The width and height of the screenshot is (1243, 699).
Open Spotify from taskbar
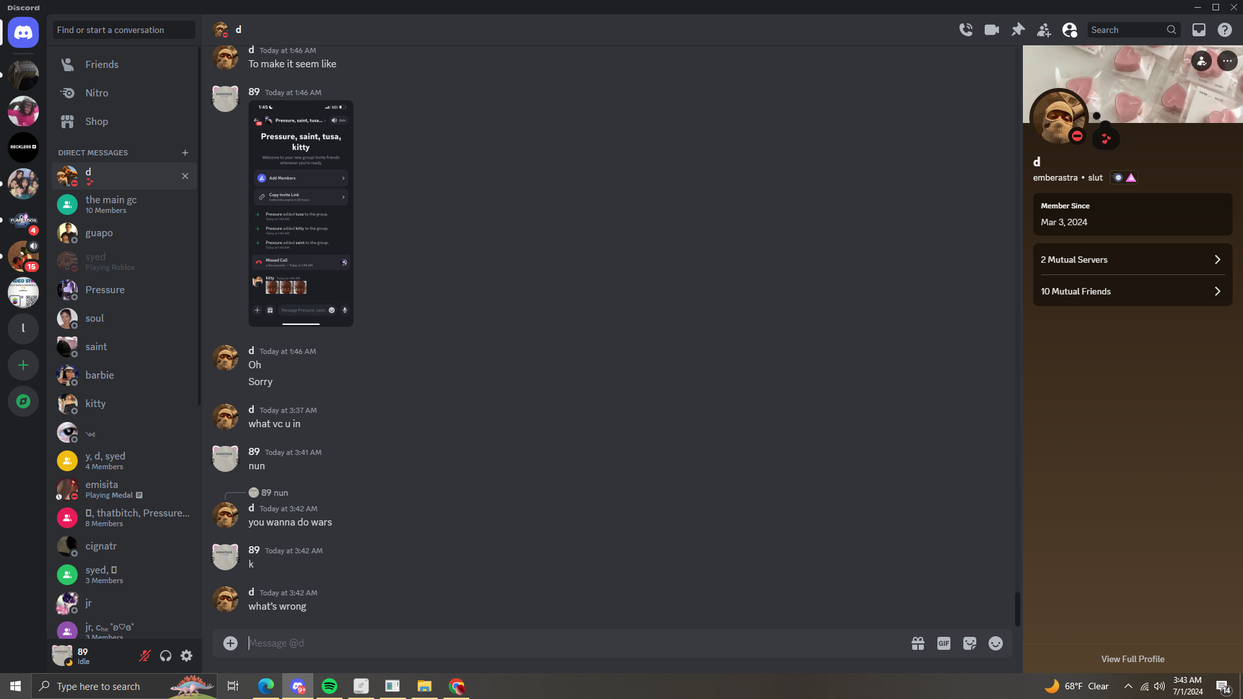[x=330, y=686]
